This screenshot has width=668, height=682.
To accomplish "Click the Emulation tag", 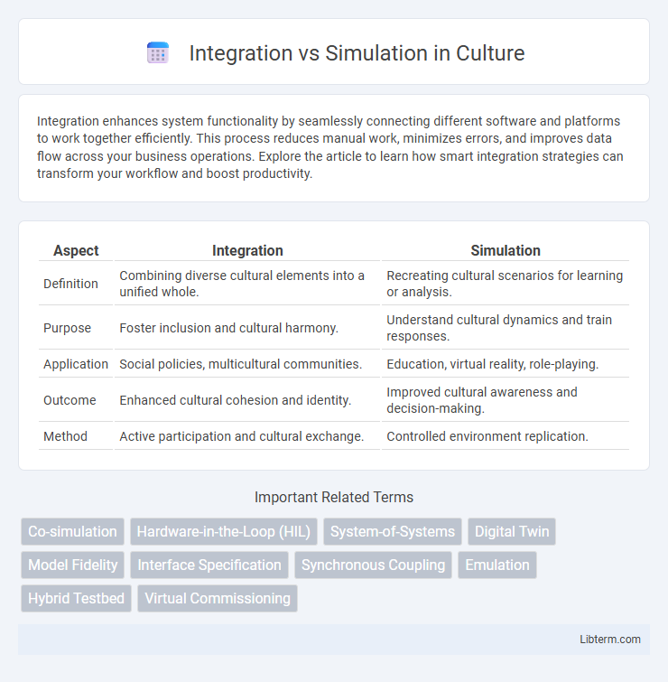I will click(497, 565).
